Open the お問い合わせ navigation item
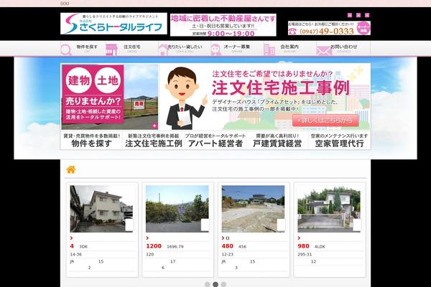This screenshot has width=431, height=287. [x=343, y=49]
